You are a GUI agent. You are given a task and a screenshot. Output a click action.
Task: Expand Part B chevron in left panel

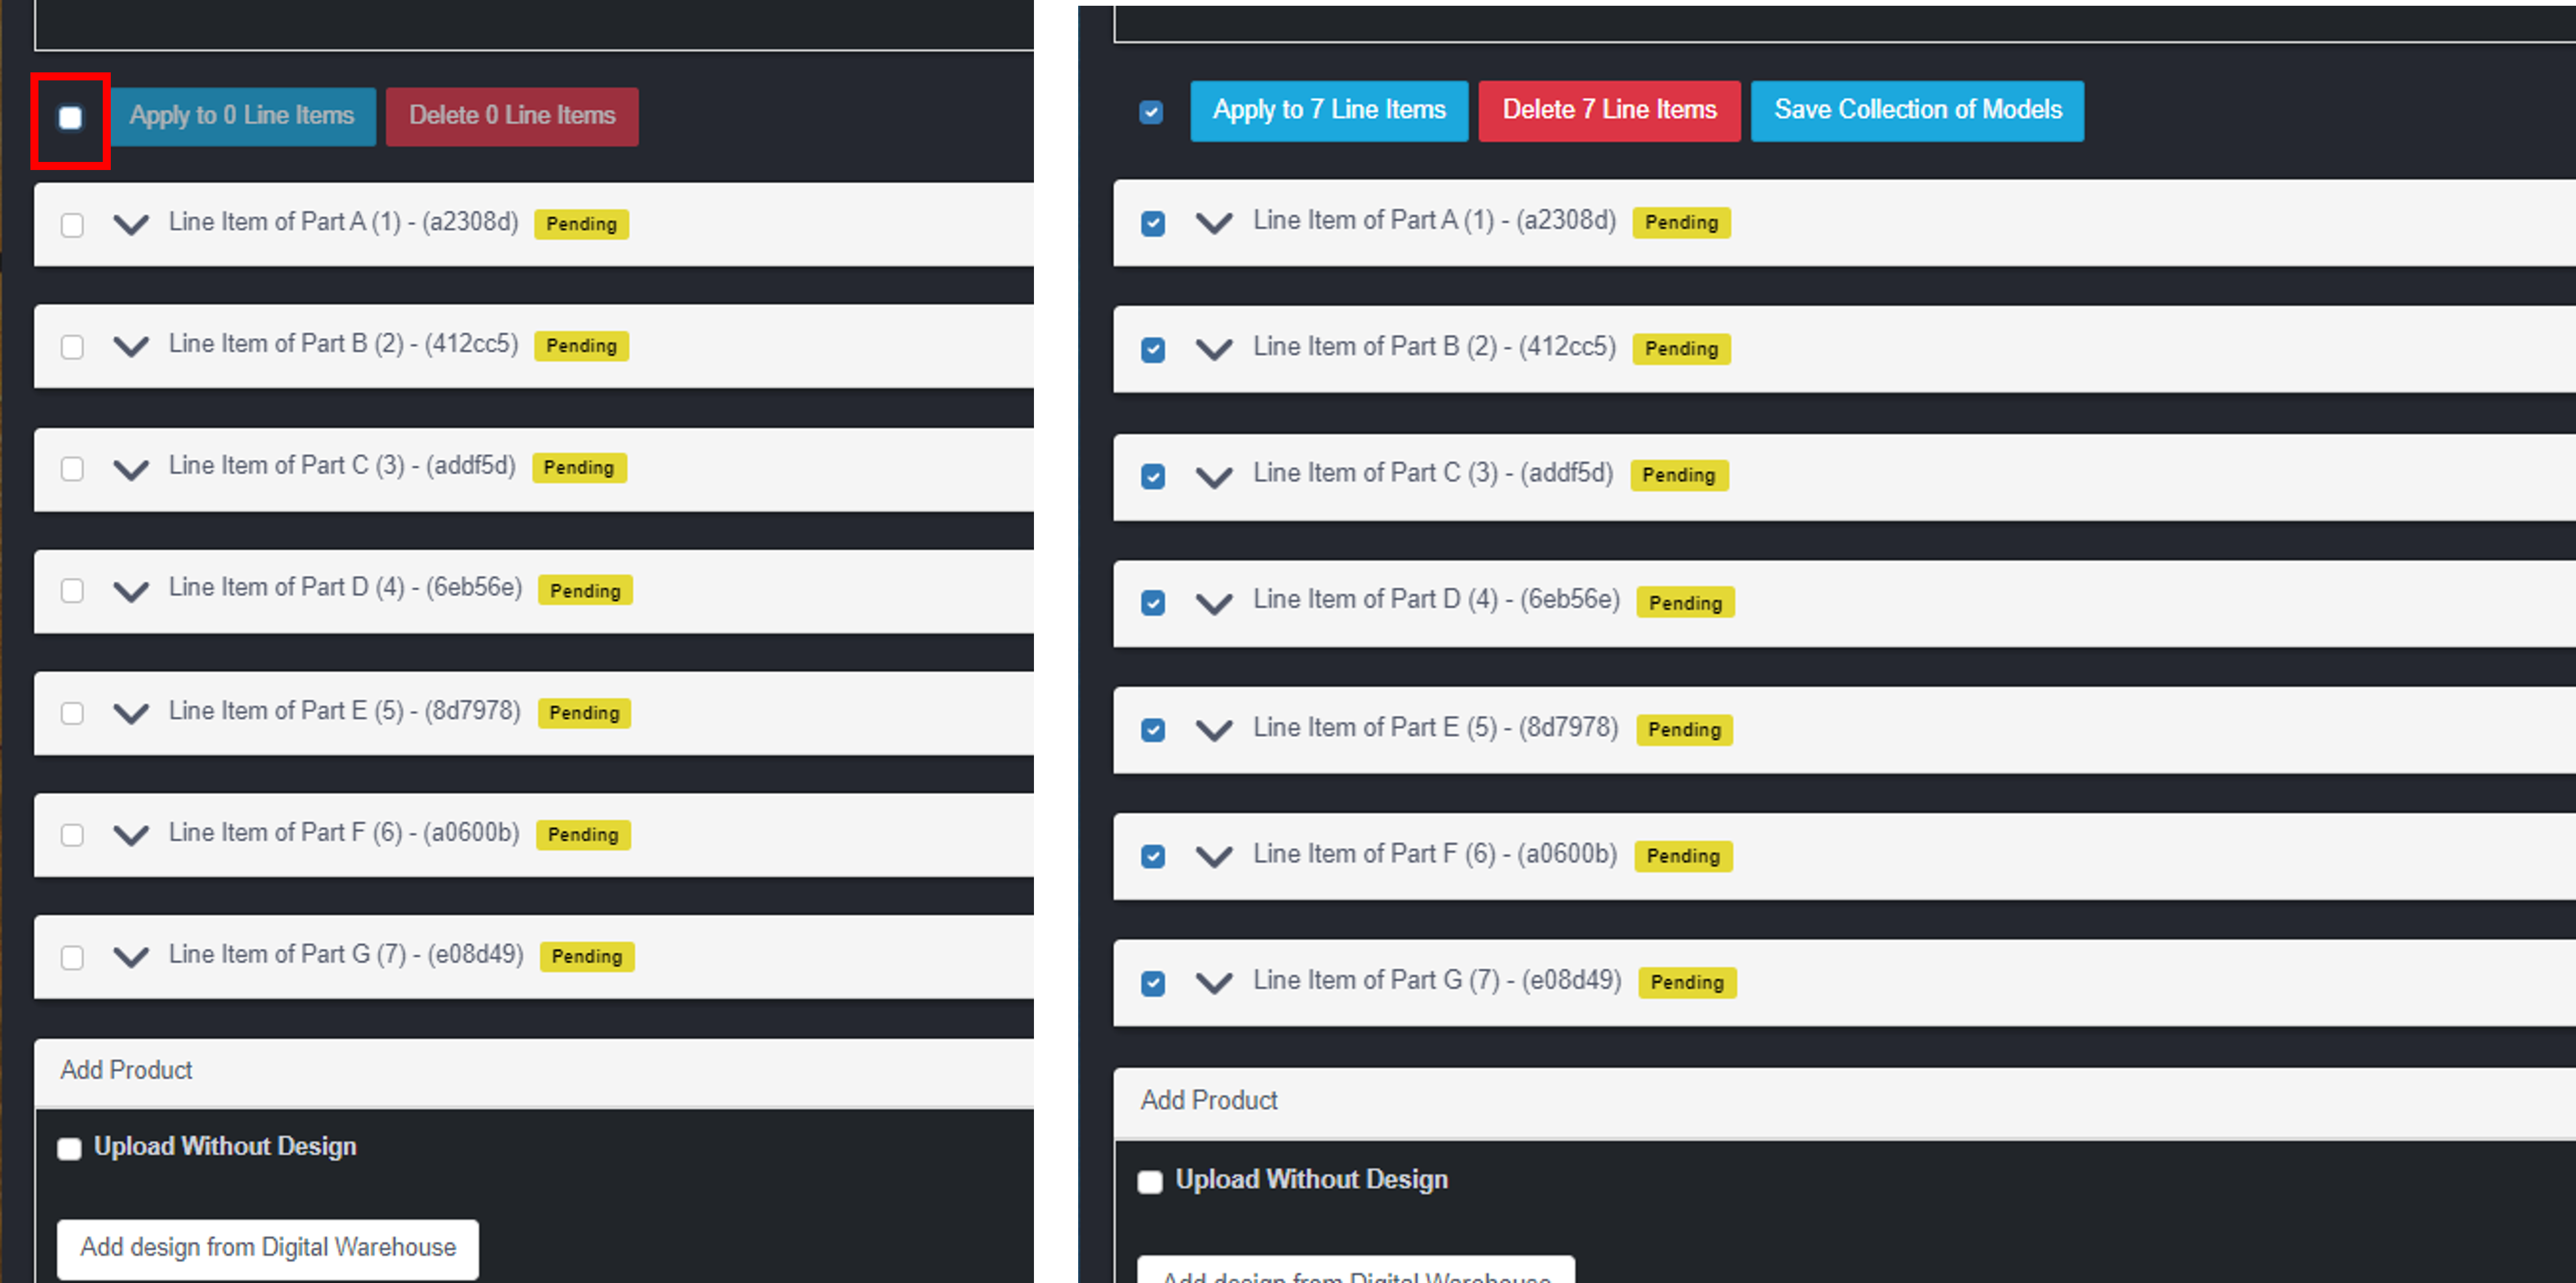(131, 346)
